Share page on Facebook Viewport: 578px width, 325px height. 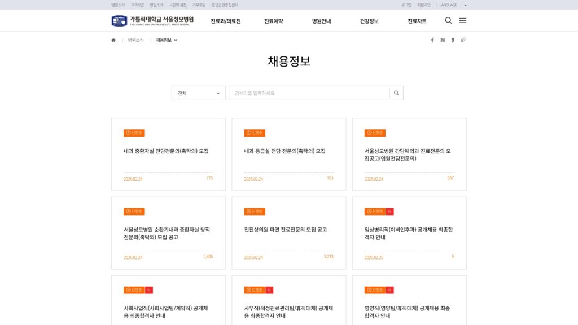(432, 40)
